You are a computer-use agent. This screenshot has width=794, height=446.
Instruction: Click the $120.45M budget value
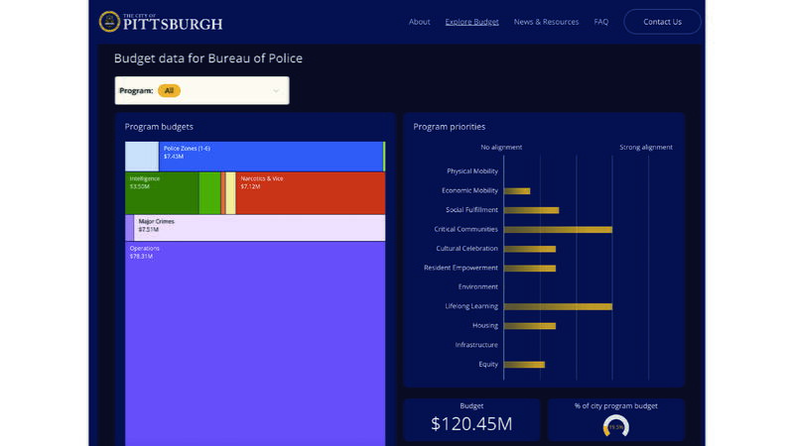(471, 424)
